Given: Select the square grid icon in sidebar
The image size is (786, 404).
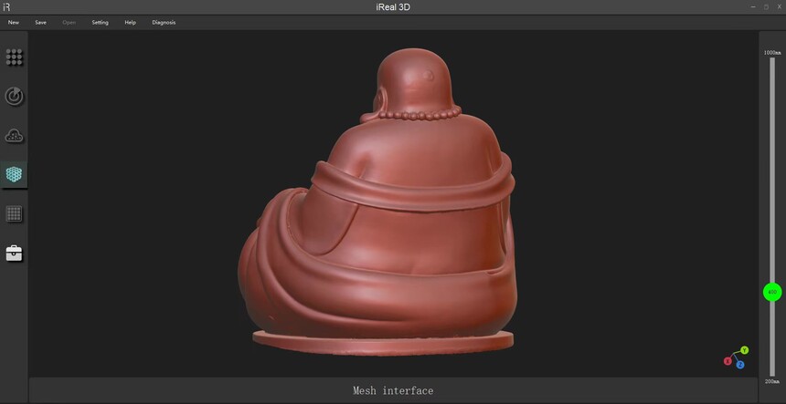Looking at the screenshot, I should [x=14, y=214].
